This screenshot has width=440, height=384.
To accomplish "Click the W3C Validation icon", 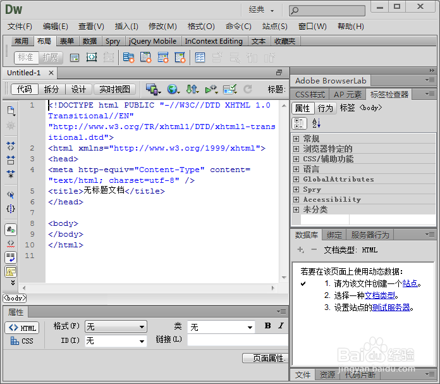I will pyautogui.click(x=211, y=90).
